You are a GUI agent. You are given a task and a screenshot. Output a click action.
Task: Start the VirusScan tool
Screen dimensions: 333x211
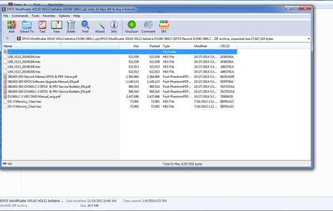[x=132, y=24]
